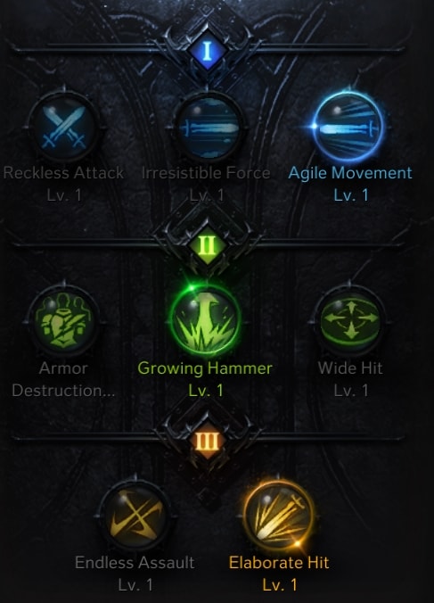The height and width of the screenshot is (603, 434).
Task: Click the orange tier III diamond marker
Action: pos(208,441)
